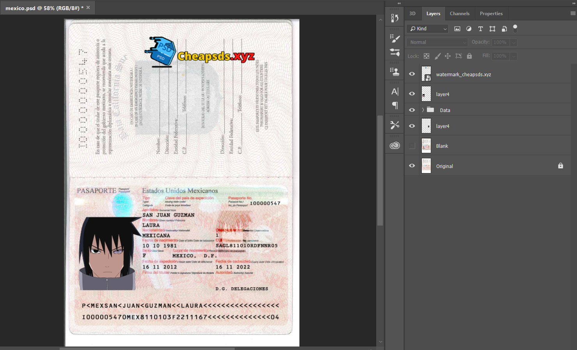Open the Paragraph panel icon

(395, 105)
